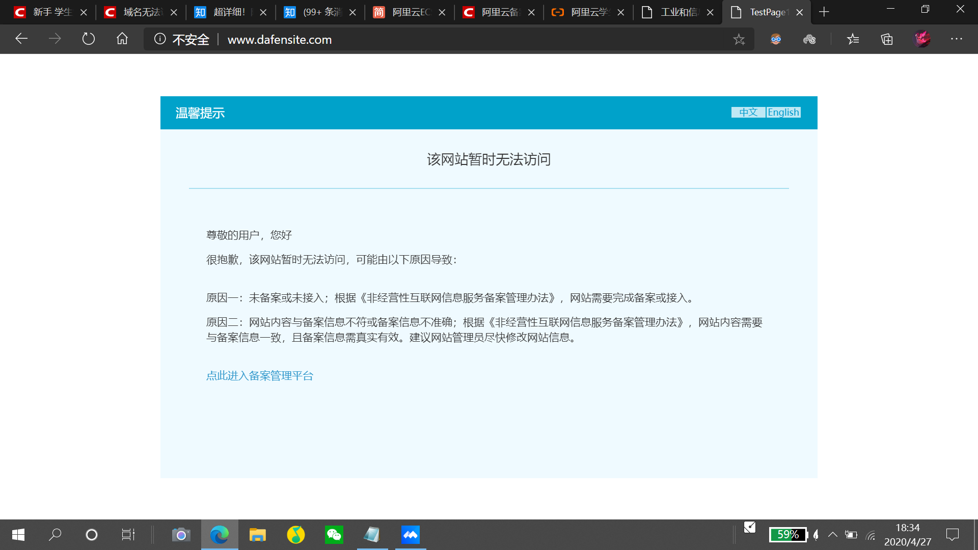978x550 pixels.
Task: Click the 该网站暂时无法访问 heading
Action: click(x=489, y=159)
